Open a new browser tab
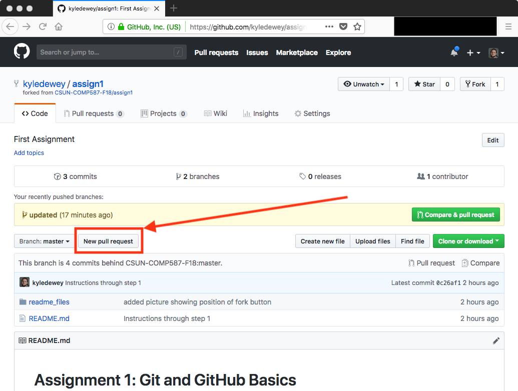 click(174, 8)
